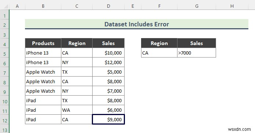
Task: Select the iPhone 13 cell in row 6
Action: point(43,62)
